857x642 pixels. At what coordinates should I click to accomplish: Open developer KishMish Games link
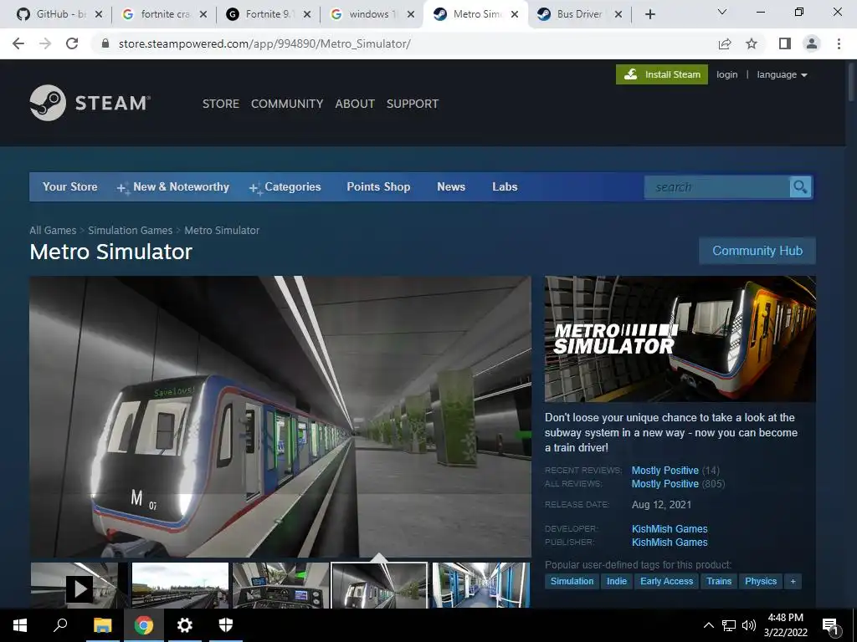pyautogui.click(x=670, y=529)
